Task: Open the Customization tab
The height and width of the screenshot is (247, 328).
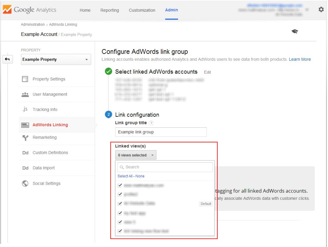Action: (x=142, y=10)
